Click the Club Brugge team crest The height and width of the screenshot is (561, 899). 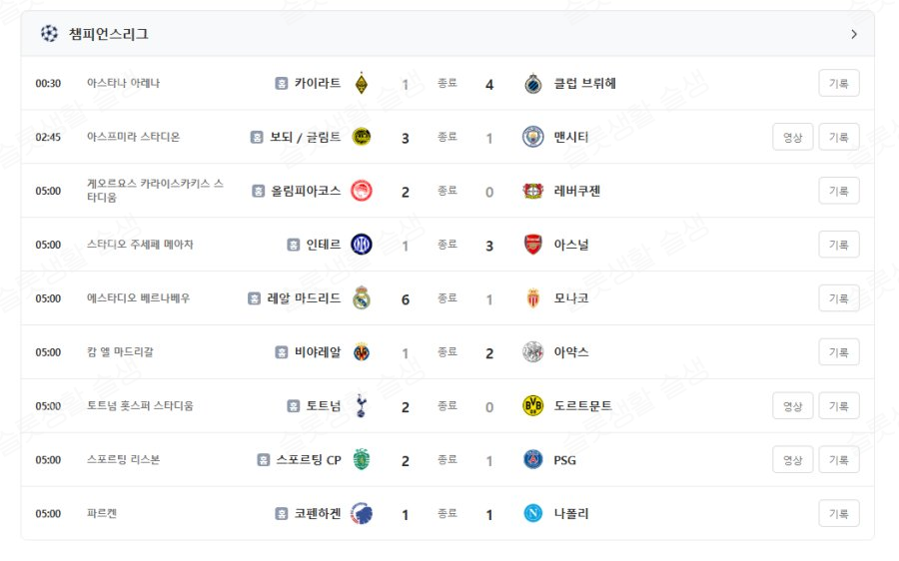coord(533,84)
